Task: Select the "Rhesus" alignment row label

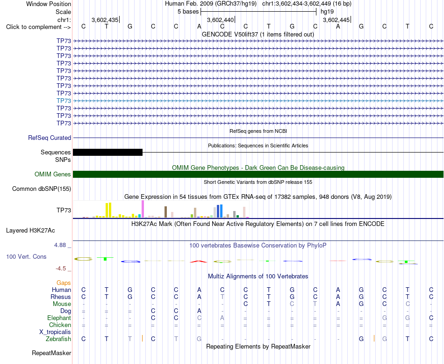Action: [x=61, y=297]
